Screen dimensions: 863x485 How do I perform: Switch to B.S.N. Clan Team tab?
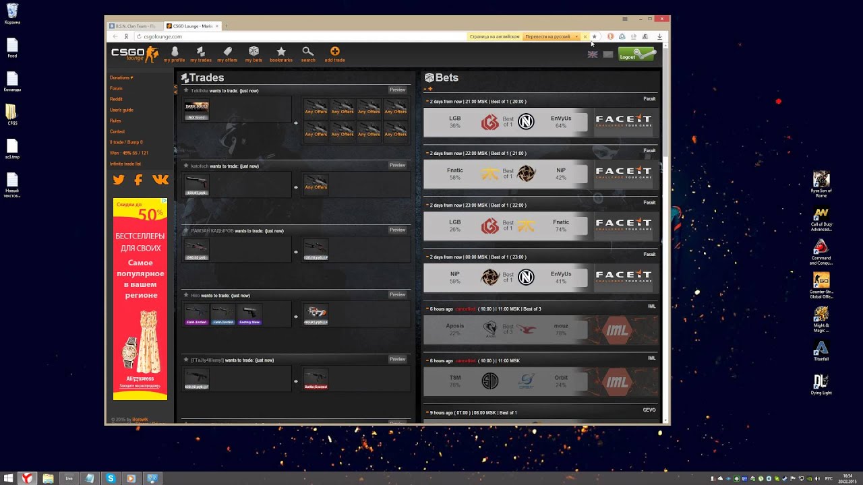pyautogui.click(x=135, y=26)
